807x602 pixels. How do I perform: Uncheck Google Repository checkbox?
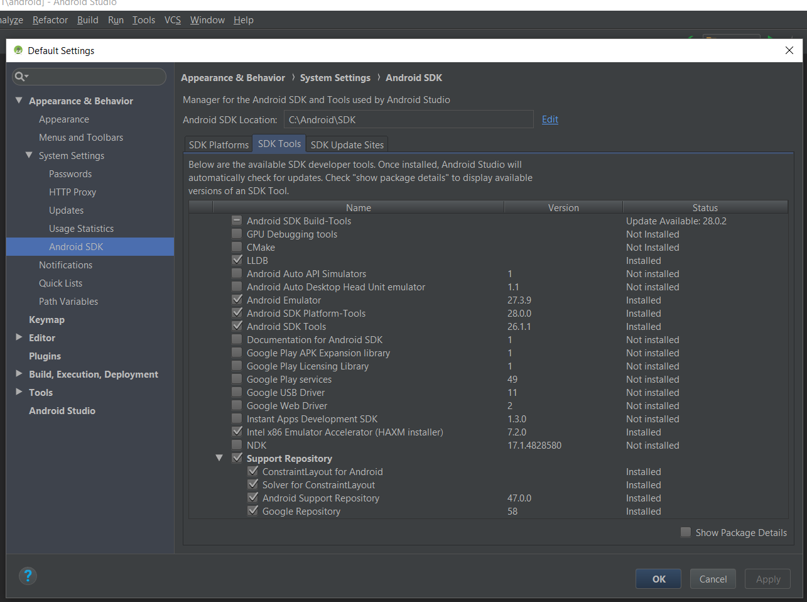coord(252,511)
